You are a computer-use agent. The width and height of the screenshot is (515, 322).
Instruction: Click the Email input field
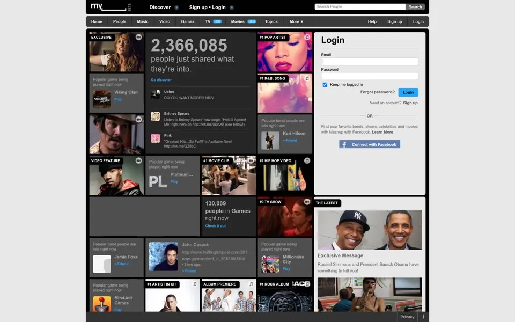[x=370, y=61]
